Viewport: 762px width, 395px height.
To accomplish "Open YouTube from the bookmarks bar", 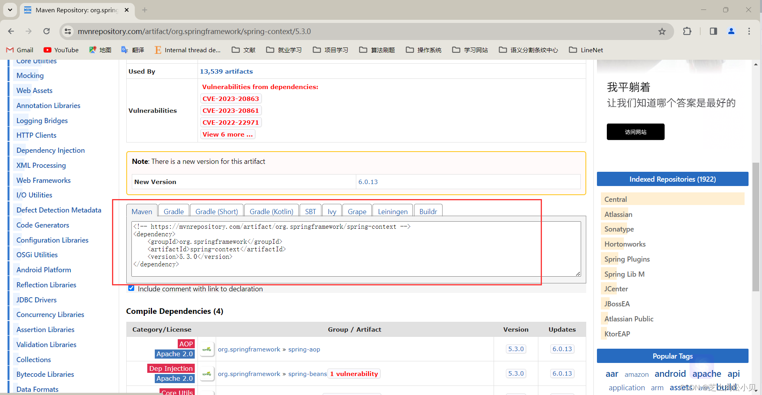I will click(61, 50).
